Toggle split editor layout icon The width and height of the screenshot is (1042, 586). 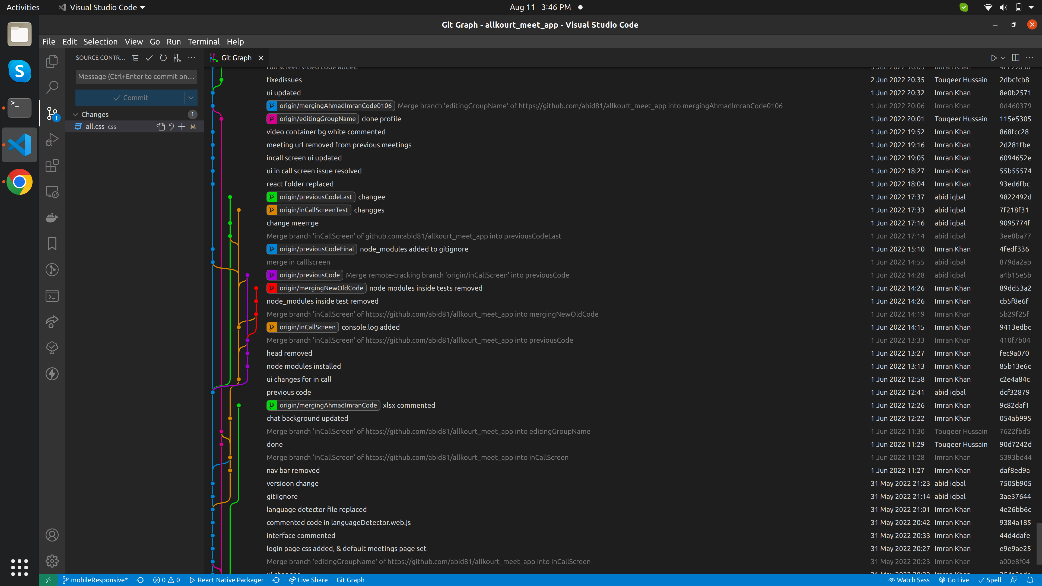tap(1015, 58)
